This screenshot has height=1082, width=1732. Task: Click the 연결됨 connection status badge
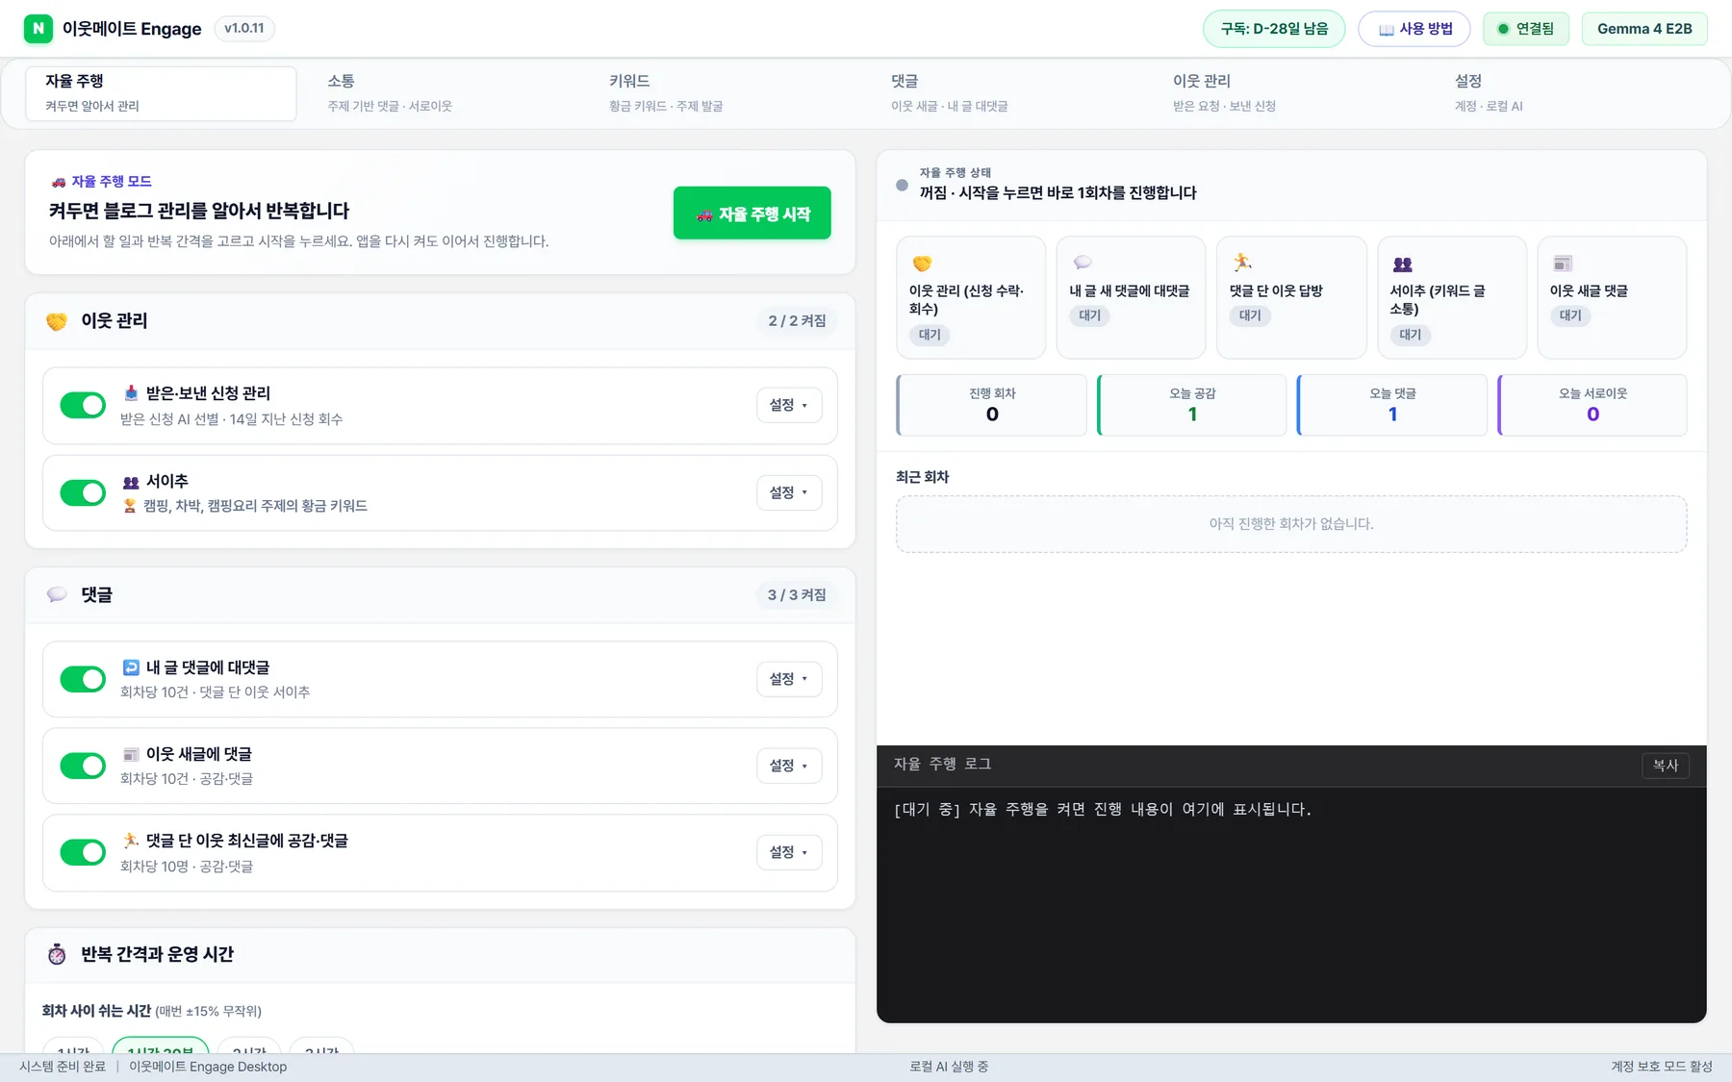pos(1526,29)
